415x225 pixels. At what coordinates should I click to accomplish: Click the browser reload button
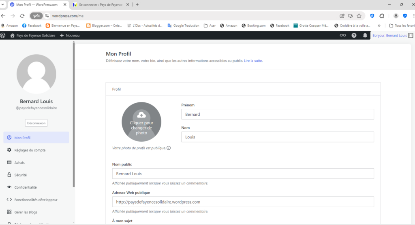click(x=22, y=16)
